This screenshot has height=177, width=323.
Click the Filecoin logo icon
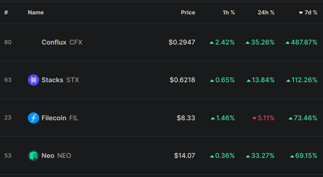pyautogui.click(x=33, y=118)
